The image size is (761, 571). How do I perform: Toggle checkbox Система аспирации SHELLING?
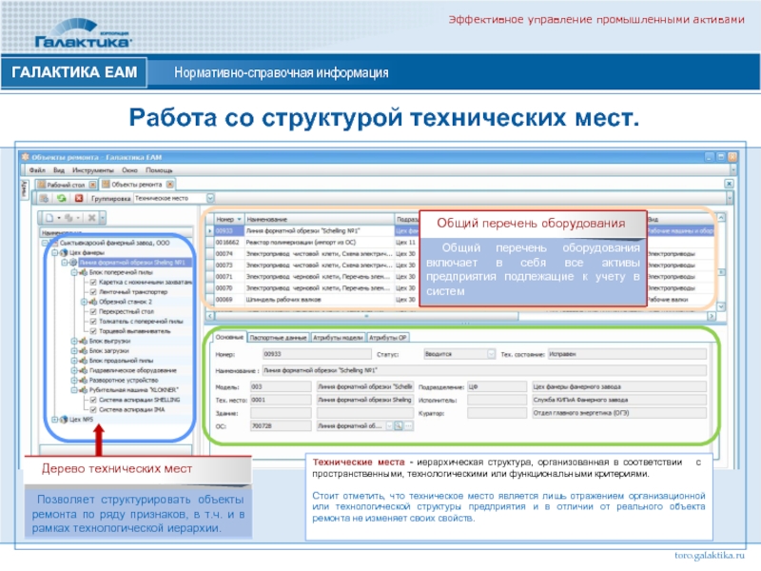click(93, 400)
